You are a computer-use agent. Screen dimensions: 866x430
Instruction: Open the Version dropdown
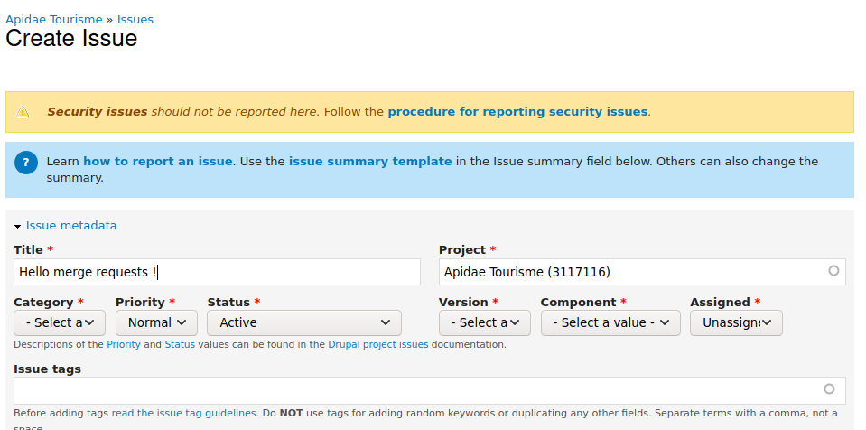click(x=484, y=322)
